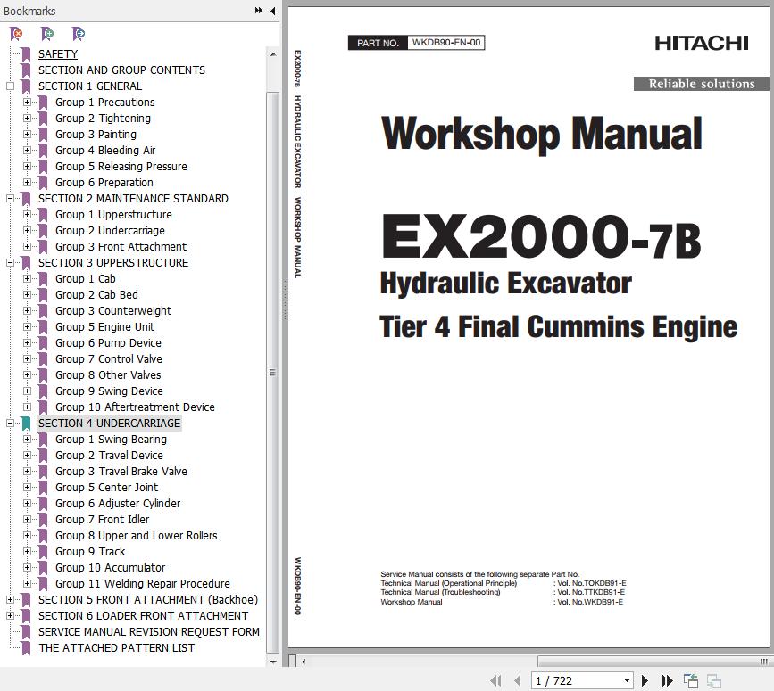Select Group 4 Bleeding Air bookmark
774x691 pixels.
click(x=105, y=151)
